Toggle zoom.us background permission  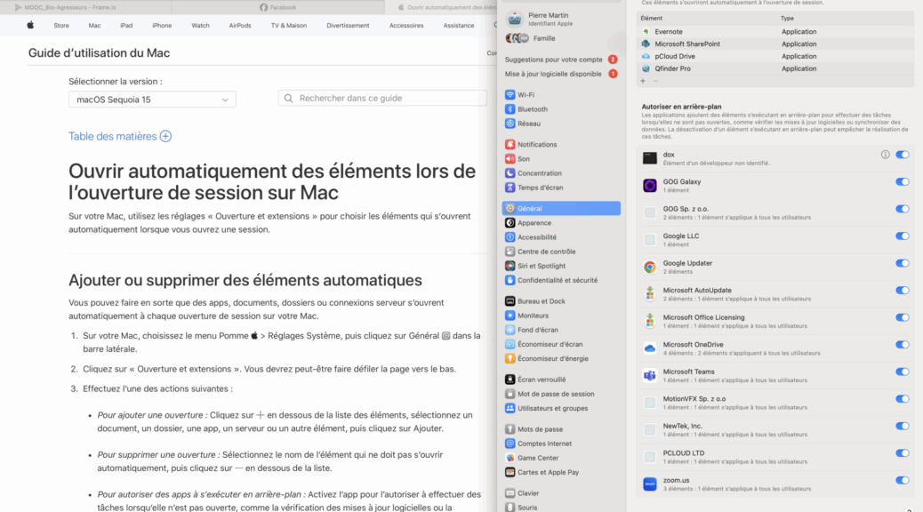pos(903,480)
